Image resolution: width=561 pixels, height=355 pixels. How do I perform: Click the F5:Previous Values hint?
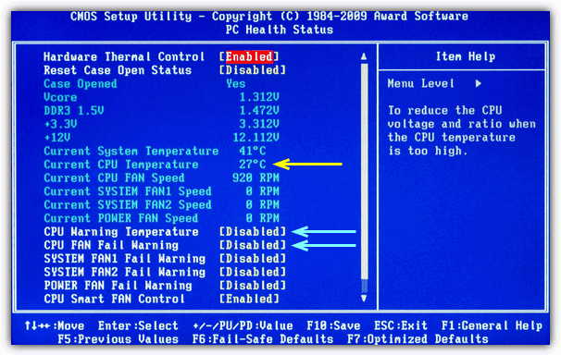click(118, 338)
